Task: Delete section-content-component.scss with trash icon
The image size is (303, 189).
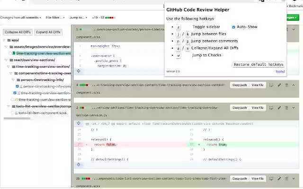Action: pos(286,85)
